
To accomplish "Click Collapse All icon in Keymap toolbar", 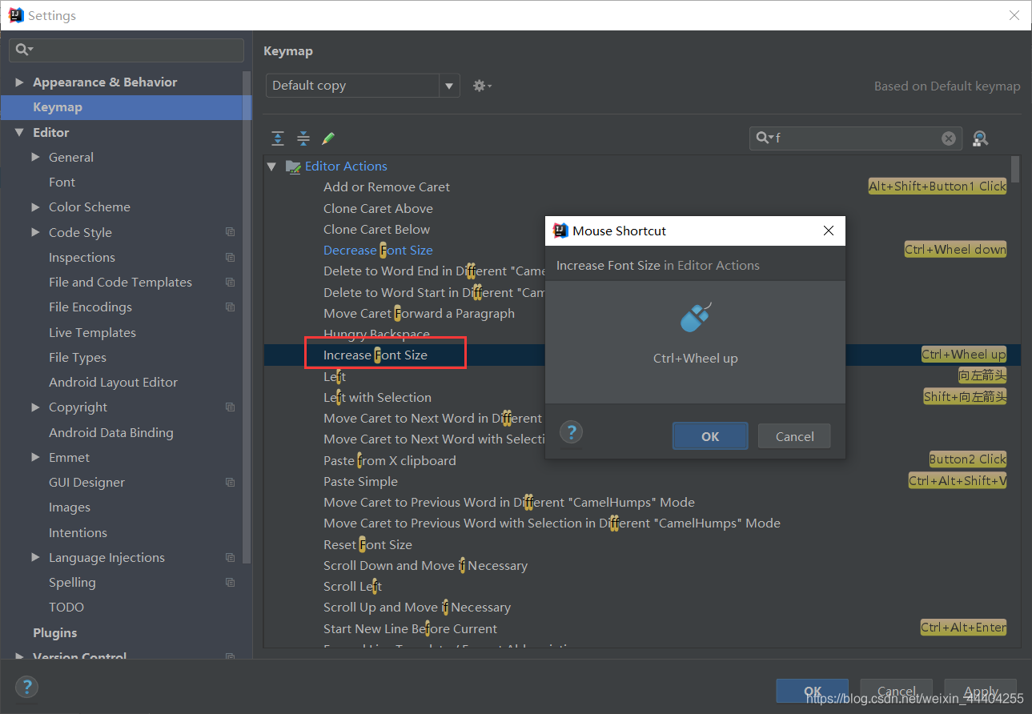I will click(303, 138).
